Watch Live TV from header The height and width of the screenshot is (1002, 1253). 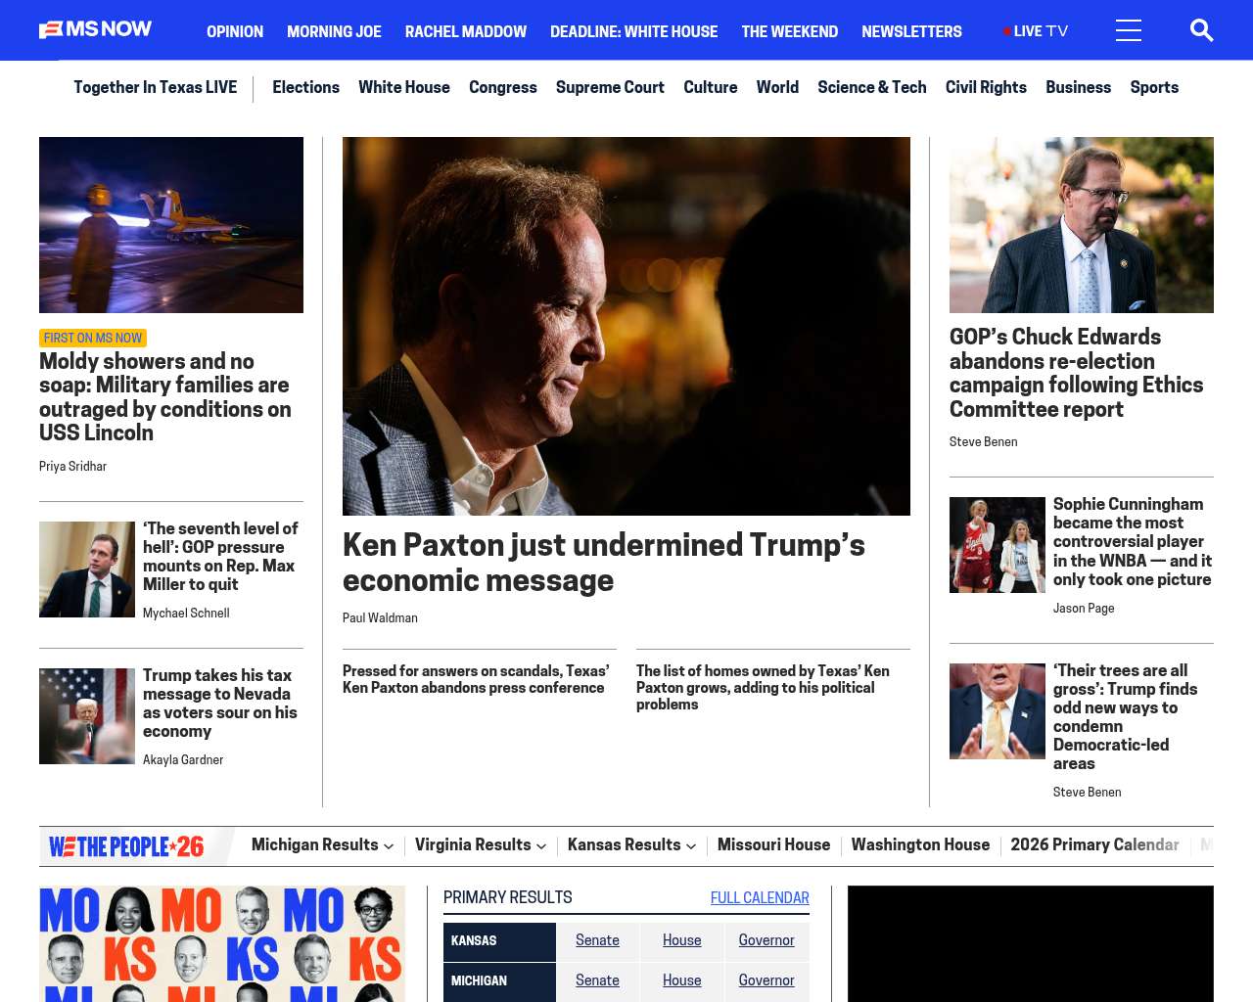pyautogui.click(x=1036, y=31)
